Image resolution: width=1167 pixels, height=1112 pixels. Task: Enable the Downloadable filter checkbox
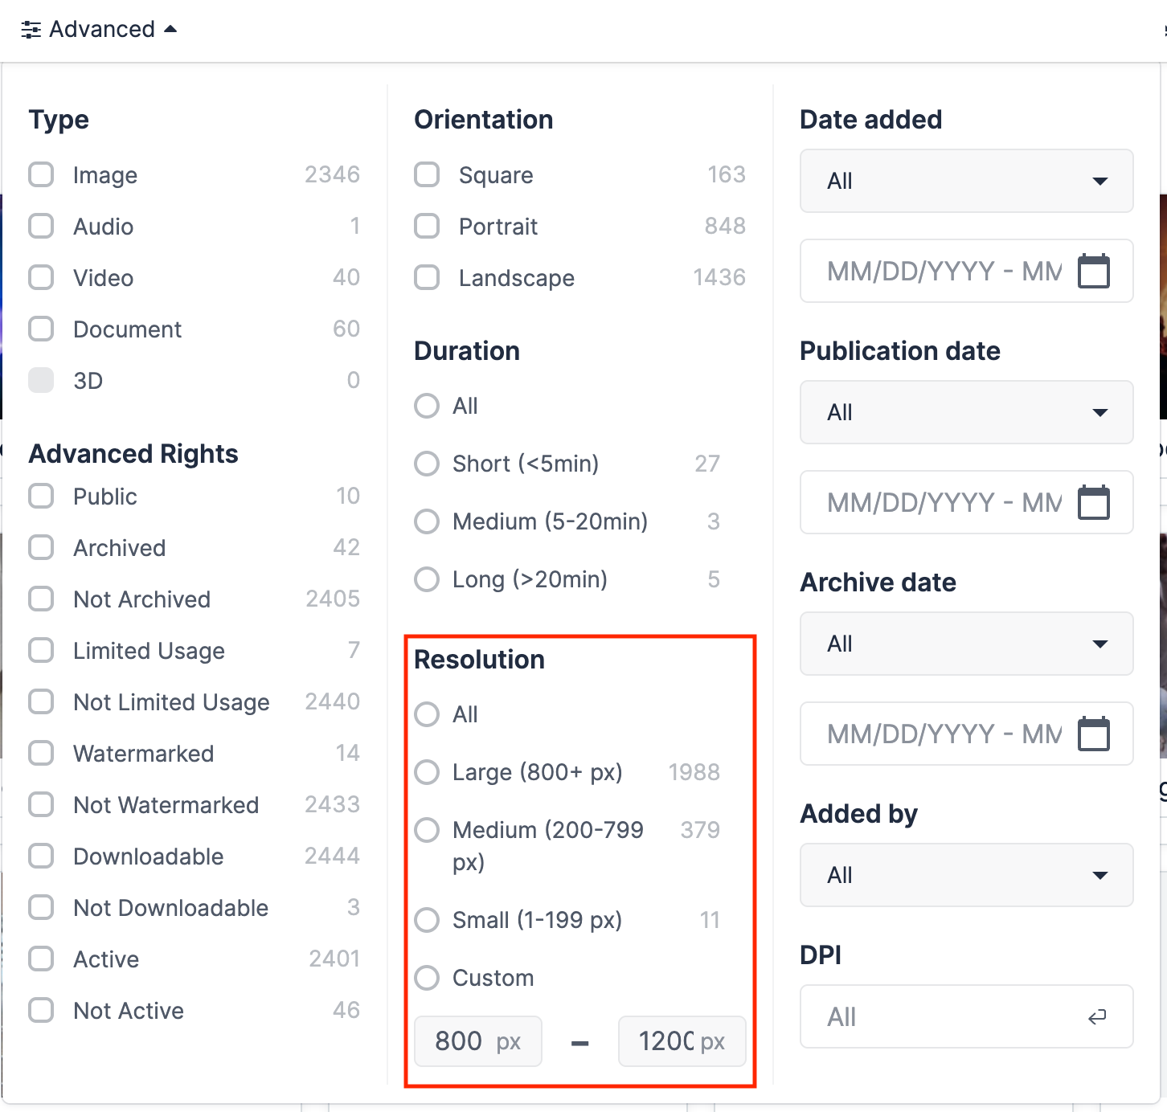tap(41, 856)
